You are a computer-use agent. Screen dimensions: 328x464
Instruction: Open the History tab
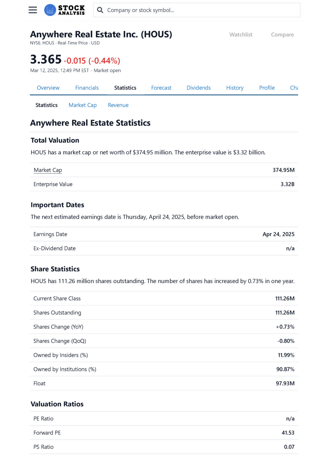coord(235,88)
